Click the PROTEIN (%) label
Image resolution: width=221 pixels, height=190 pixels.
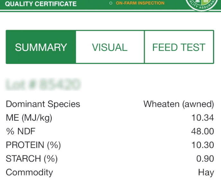pos(33,145)
